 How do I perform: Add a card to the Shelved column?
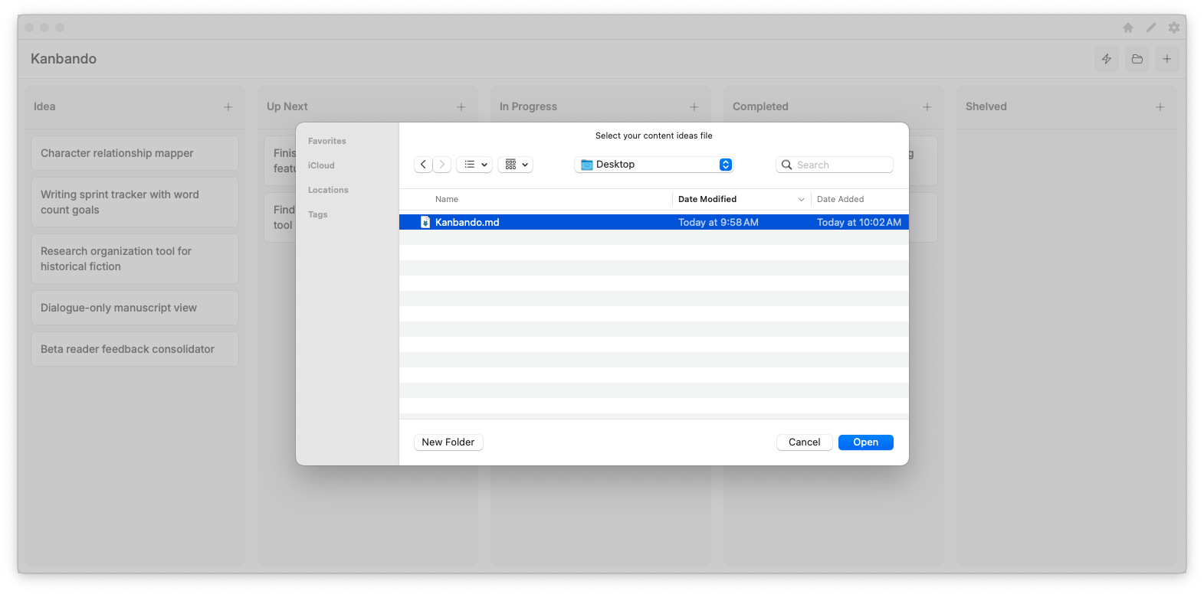1160,107
